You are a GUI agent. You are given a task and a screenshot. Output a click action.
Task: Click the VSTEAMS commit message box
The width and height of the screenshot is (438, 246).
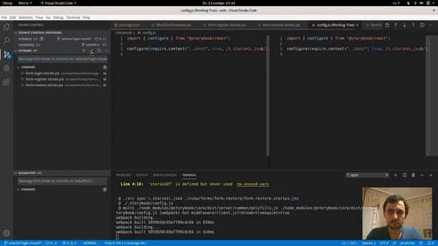click(62, 59)
